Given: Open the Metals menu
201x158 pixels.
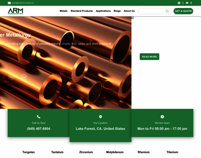Looking at the screenshot, I should point(63,11).
